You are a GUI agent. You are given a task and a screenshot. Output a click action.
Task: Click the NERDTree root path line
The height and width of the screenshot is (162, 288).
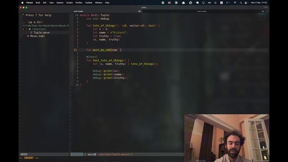tap(45, 26)
